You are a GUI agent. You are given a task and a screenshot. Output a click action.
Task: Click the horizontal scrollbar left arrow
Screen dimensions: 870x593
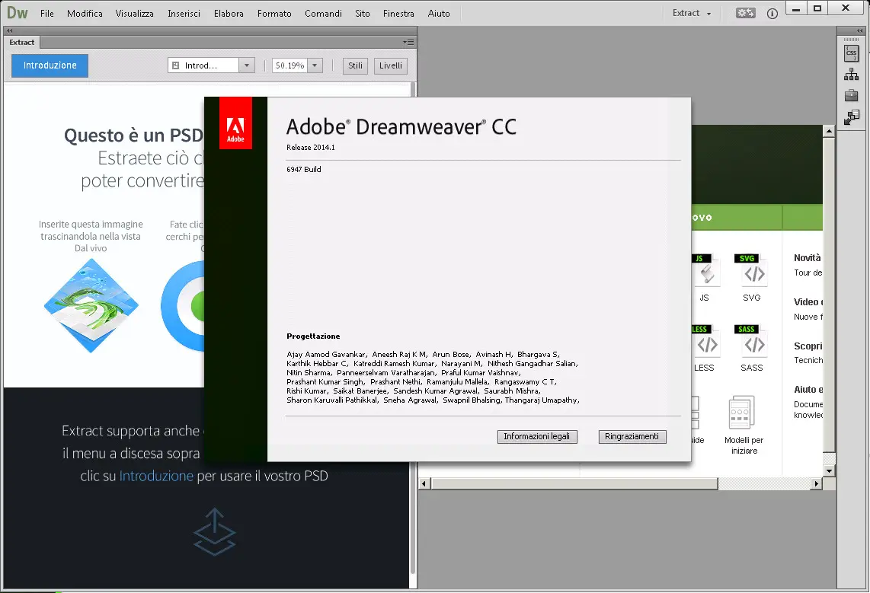click(424, 484)
